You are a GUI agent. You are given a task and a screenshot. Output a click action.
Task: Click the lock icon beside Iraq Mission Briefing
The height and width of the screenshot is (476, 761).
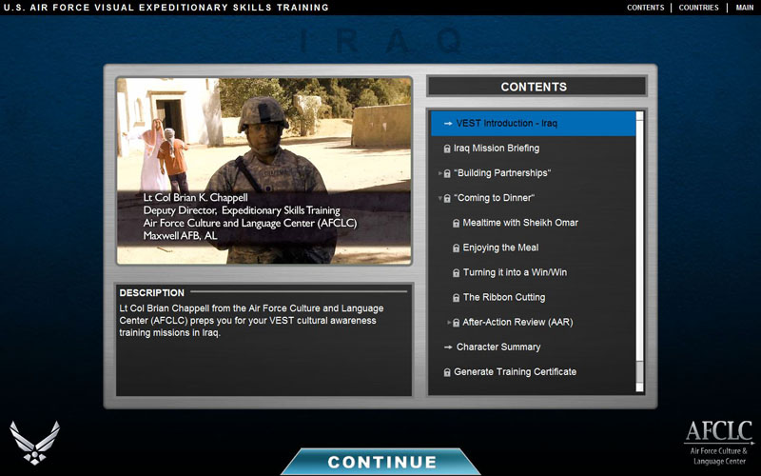(447, 149)
